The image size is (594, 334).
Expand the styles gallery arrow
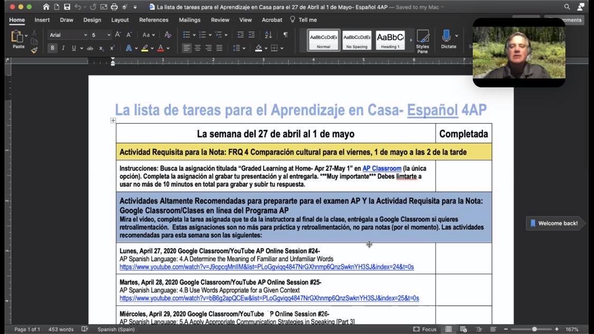[x=411, y=40]
